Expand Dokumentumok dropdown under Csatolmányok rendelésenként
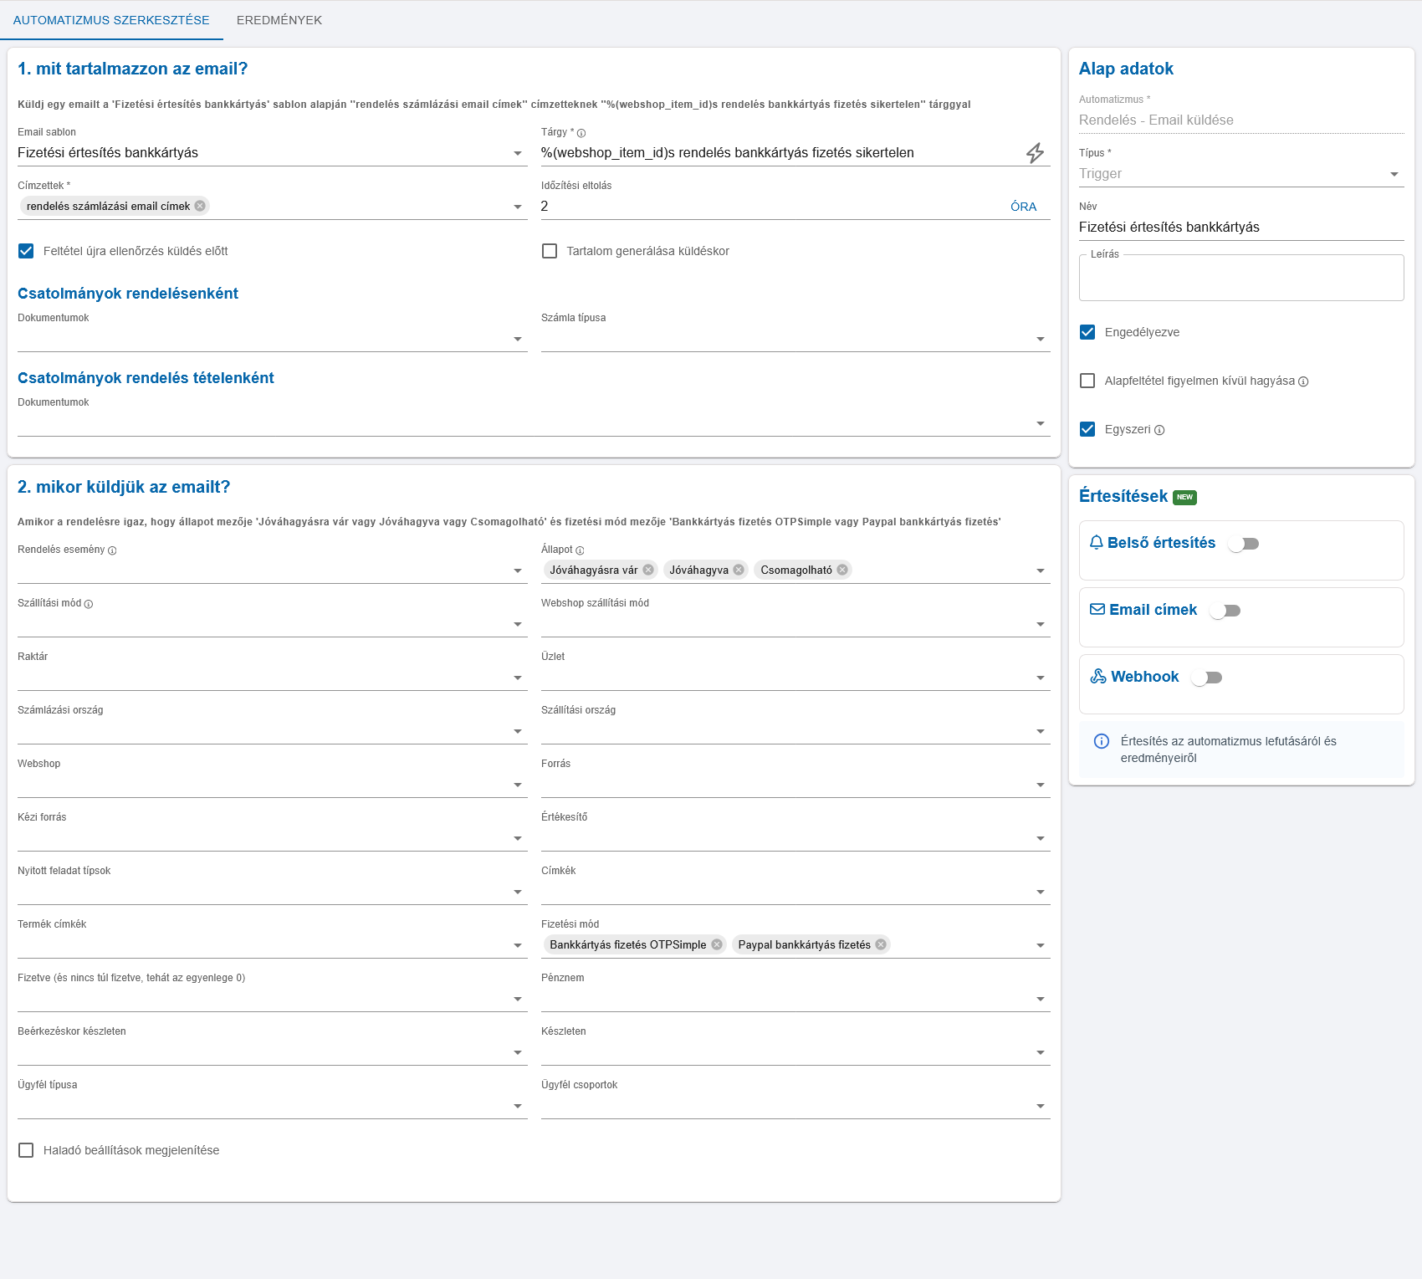Screen dimensions: 1422x1279 [273, 339]
